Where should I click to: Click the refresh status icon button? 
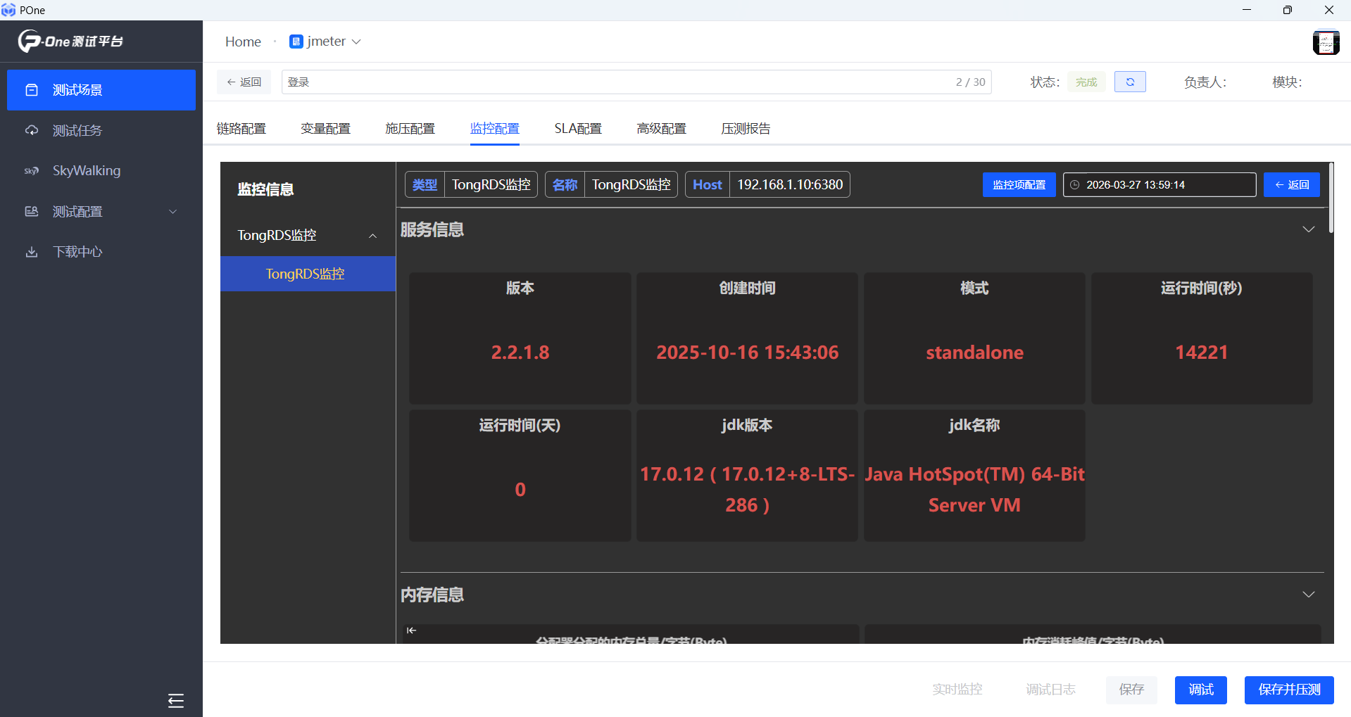coord(1129,82)
